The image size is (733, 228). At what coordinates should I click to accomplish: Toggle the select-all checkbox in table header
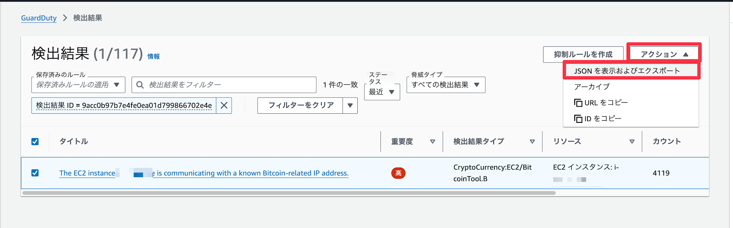click(x=35, y=141)
